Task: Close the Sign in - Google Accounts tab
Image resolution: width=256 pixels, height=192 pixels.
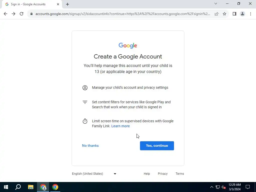Action: coord(58,4)
